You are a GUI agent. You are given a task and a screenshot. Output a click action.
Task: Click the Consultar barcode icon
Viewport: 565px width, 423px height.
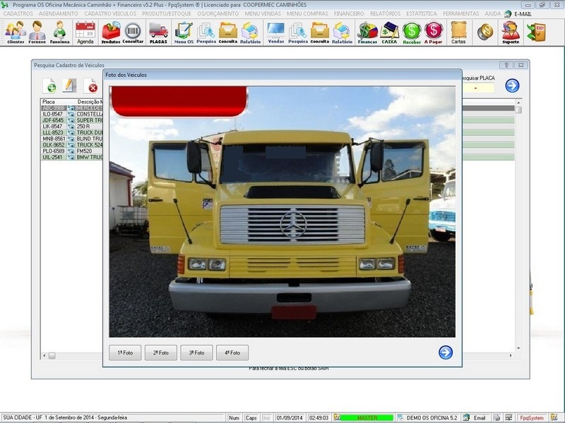pos(133,32)
